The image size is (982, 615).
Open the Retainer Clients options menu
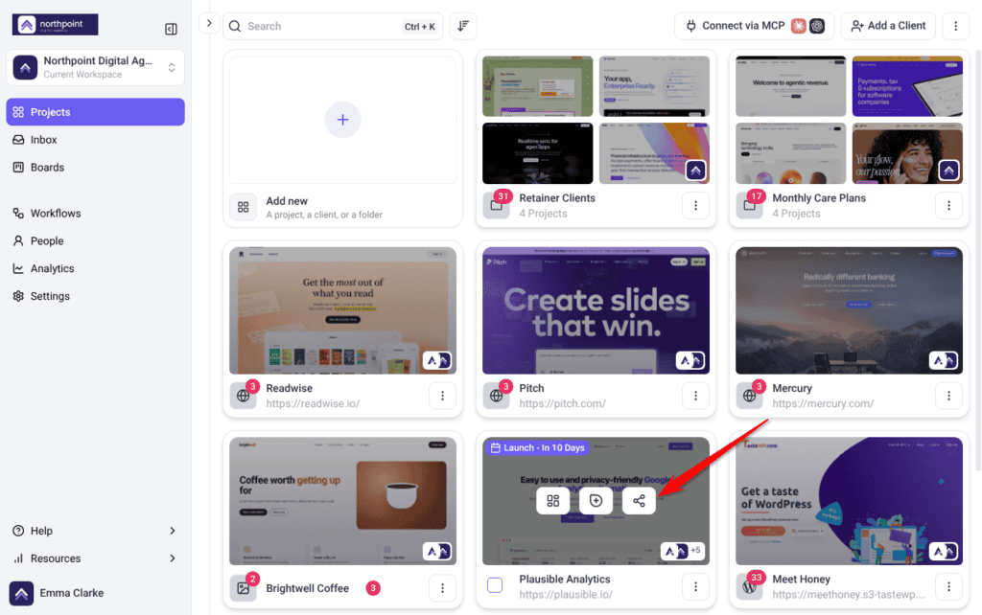pyautogui.click(x=695, y=205)
